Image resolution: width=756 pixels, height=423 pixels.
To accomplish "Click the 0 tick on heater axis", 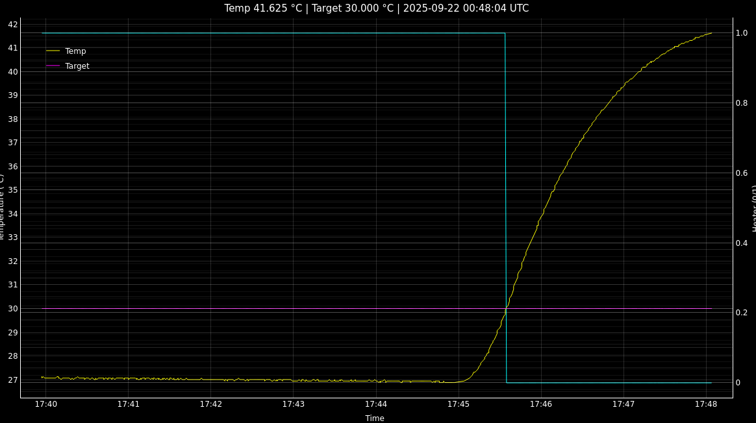I will tap(738, 383).
